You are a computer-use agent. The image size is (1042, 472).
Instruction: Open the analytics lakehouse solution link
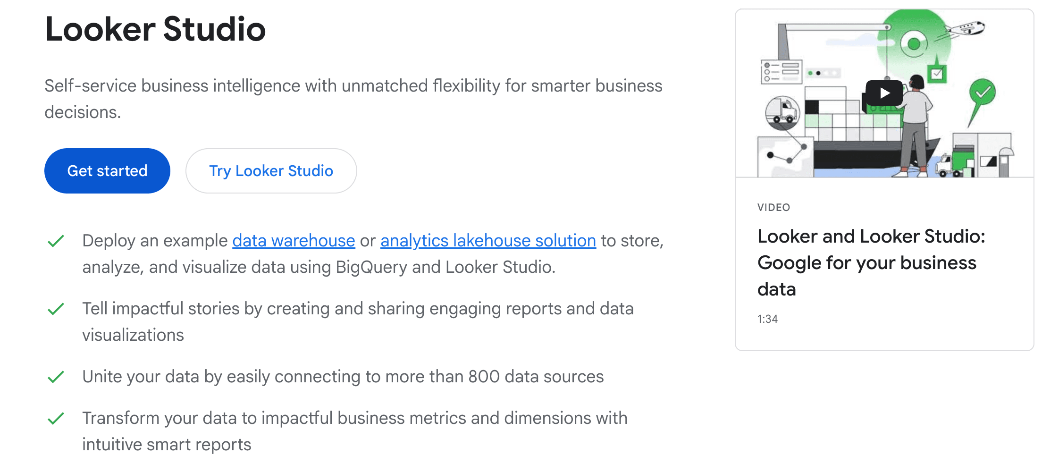[488, 241]
